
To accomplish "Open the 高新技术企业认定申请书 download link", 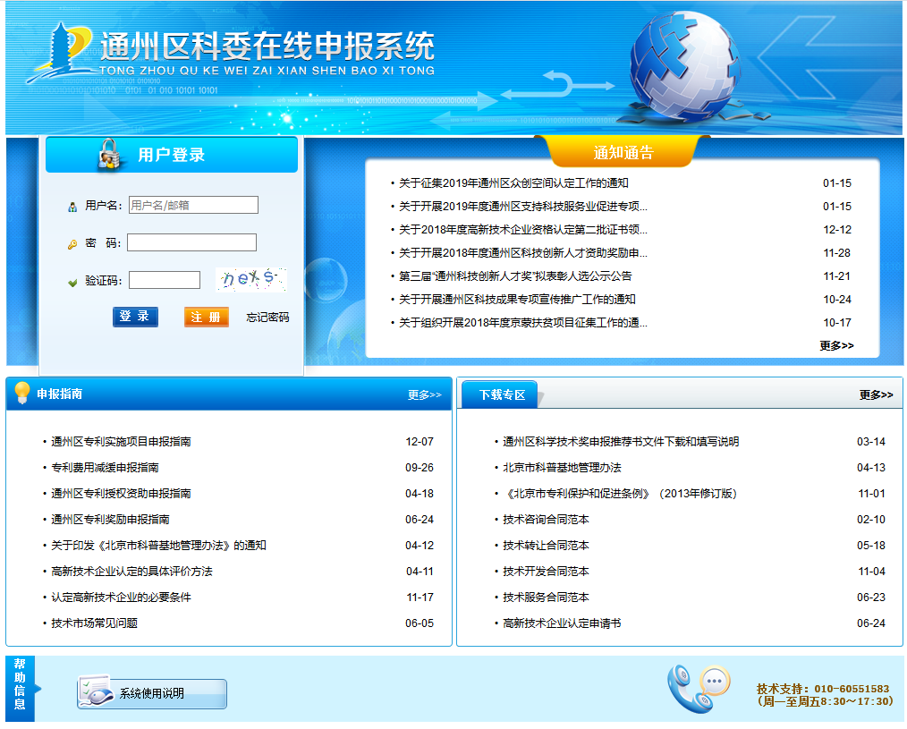I will point(562,623).
